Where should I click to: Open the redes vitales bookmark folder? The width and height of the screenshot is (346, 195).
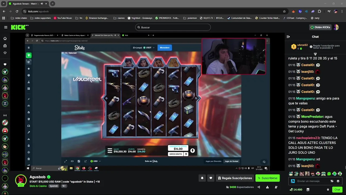[19, 18]
